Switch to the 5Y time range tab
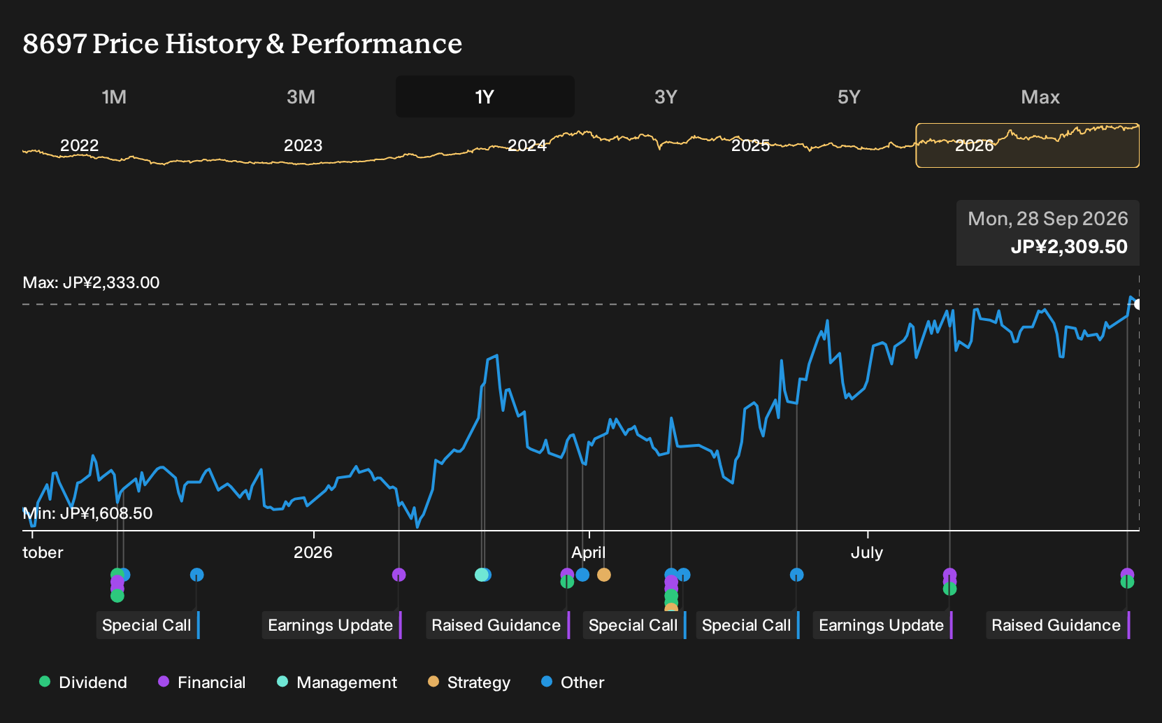The height and width of the screenshot is (723, 1162). coord(849,96)
